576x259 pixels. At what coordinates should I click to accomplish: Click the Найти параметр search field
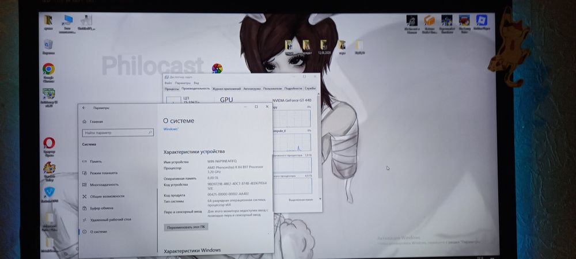coord(118,132)
